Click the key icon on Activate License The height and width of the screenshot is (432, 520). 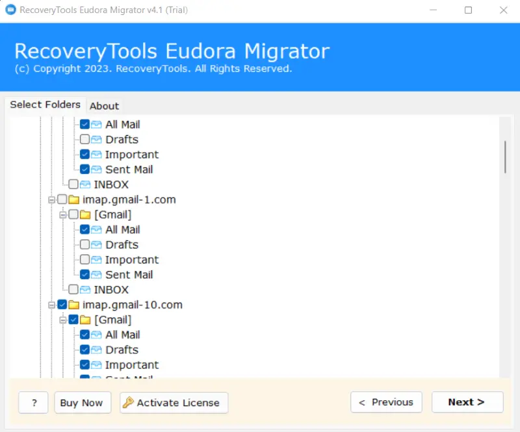pyautogui.click(x=128, y=402)
